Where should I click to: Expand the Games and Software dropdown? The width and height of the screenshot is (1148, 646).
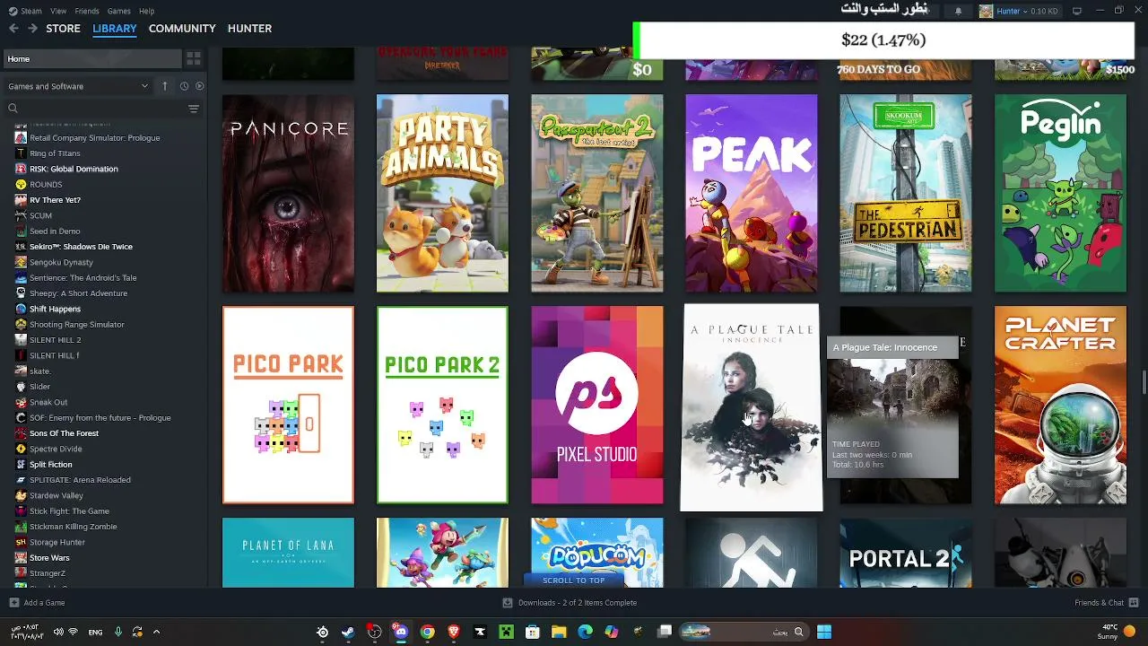click(78, 86)
